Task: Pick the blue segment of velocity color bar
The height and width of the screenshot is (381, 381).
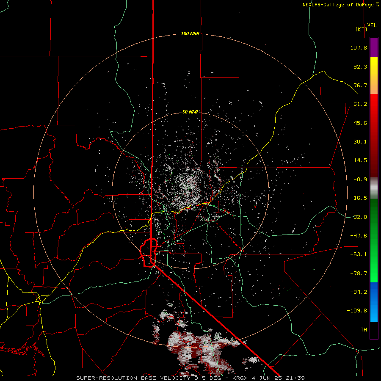Action: [x=374, y=302]
